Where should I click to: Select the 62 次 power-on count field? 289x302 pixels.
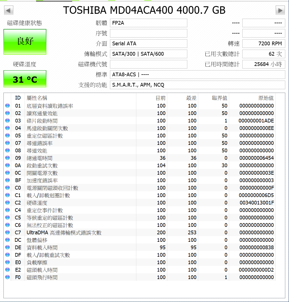point(264,54)
